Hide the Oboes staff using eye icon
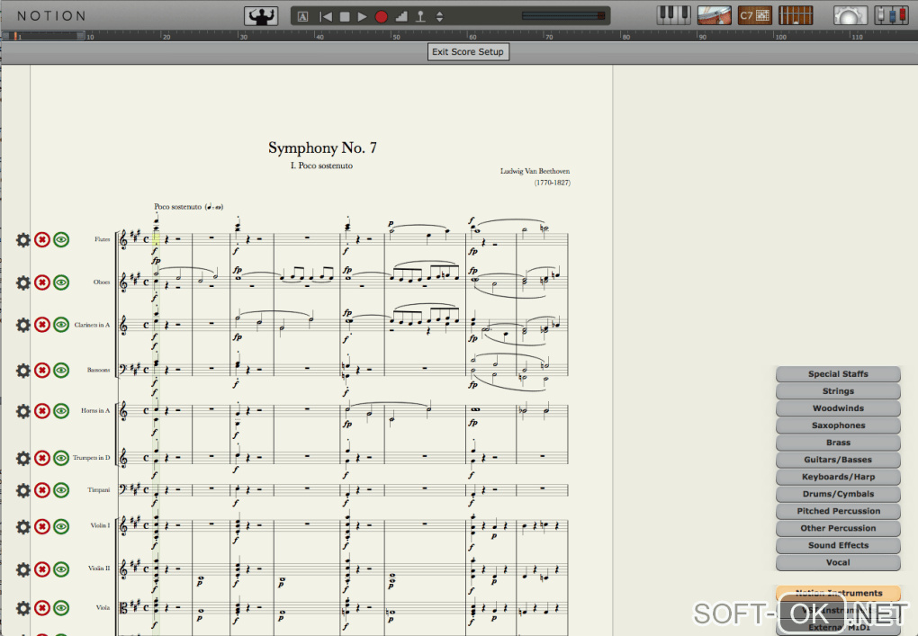 click(x=61, y=282)
